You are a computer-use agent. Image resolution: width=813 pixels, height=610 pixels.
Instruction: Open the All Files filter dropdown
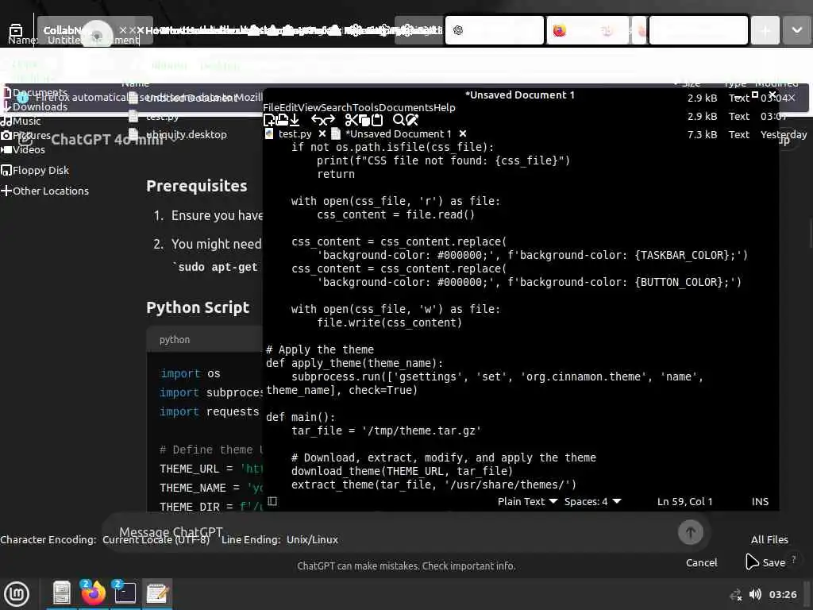click(769, 539)
